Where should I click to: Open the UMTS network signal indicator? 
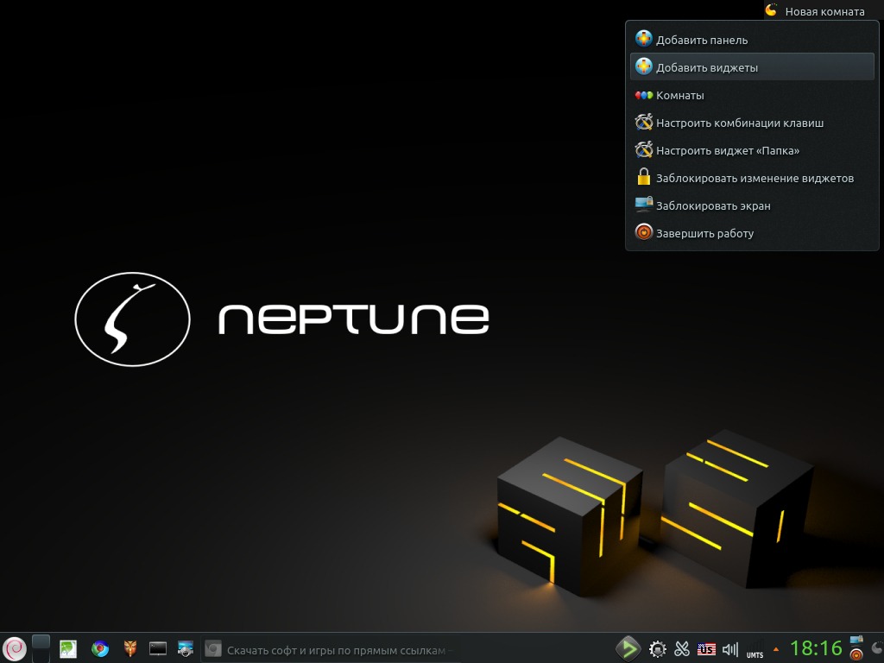(x=755, y=649)
